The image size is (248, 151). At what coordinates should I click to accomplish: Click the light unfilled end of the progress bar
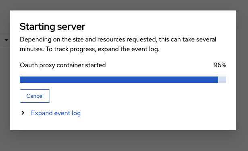[x=222, y=80]
